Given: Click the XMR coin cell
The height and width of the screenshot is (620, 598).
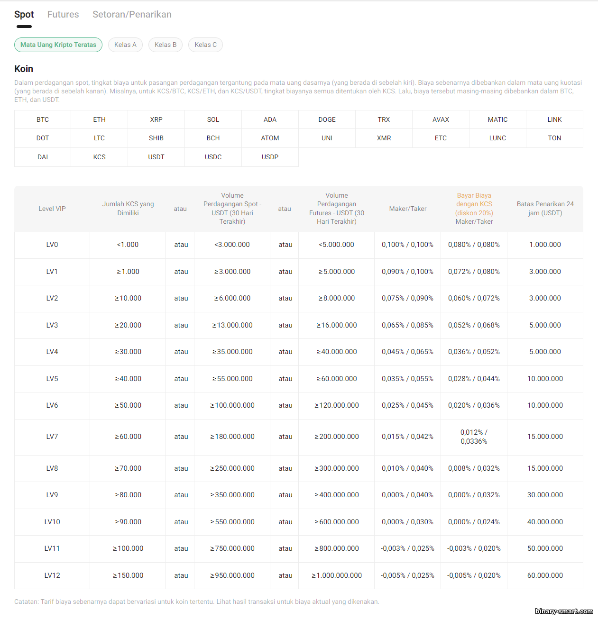Looking at the screenshot, I should (384, 138).
